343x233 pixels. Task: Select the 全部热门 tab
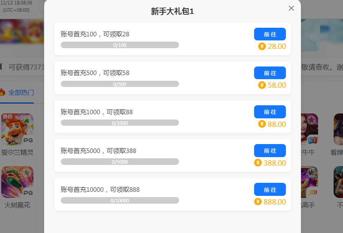21,93
